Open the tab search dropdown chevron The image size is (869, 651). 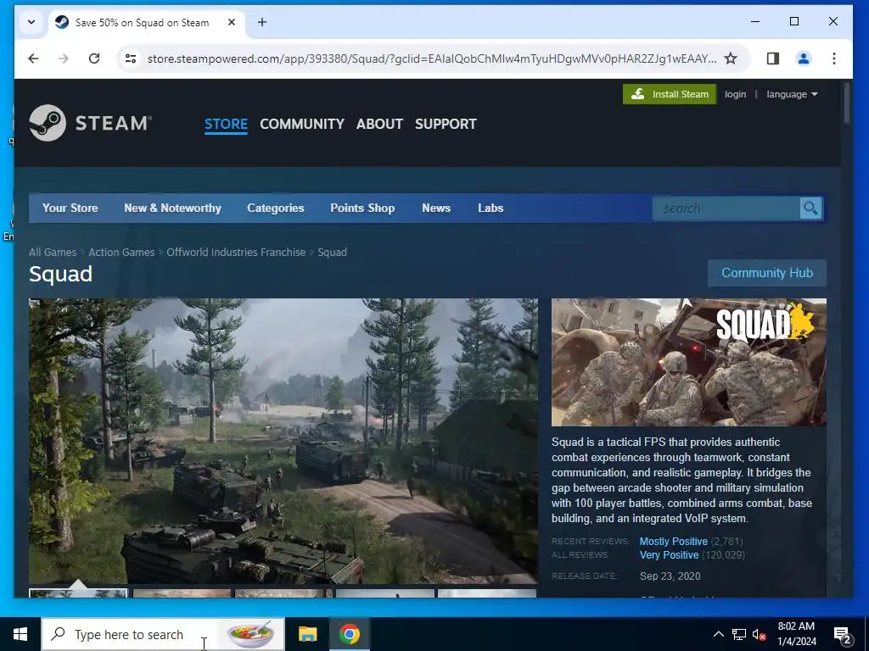(31, 22)
